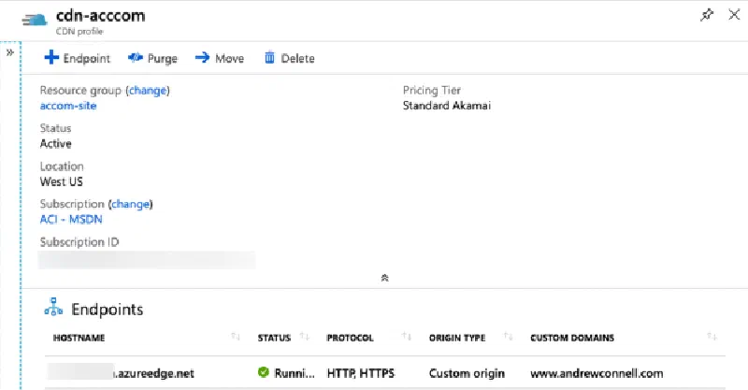This screenshot has width=748, height=390.
Task: Click the Standard Akamai pricing tier value
Action: pyautogui.click(x=447, y=106)
